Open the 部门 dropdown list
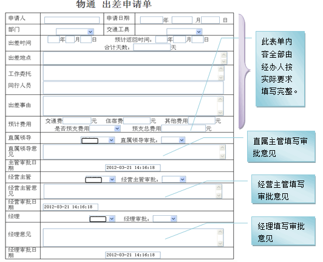This screenshot has height=262, width=323. pyautogui.click(x=75, y=32)
